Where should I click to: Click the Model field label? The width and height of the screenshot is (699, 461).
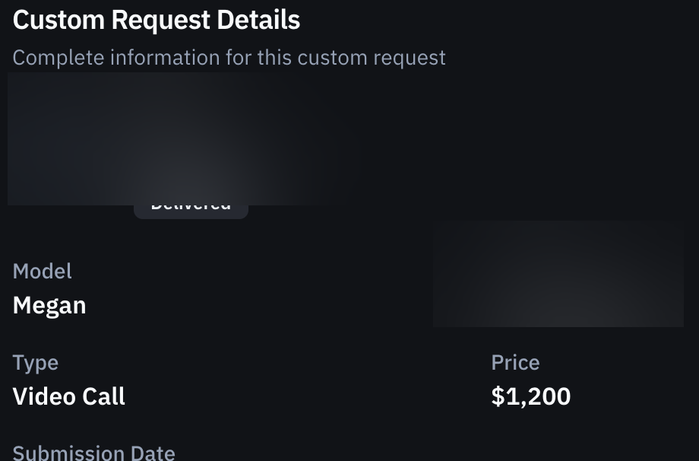[42, 271]
